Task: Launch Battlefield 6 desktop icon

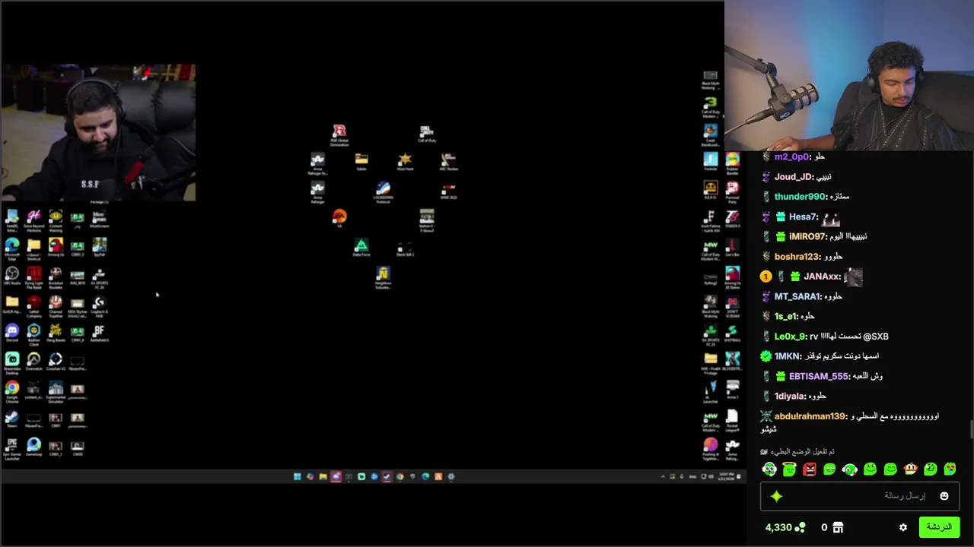Action: [99, 334]
